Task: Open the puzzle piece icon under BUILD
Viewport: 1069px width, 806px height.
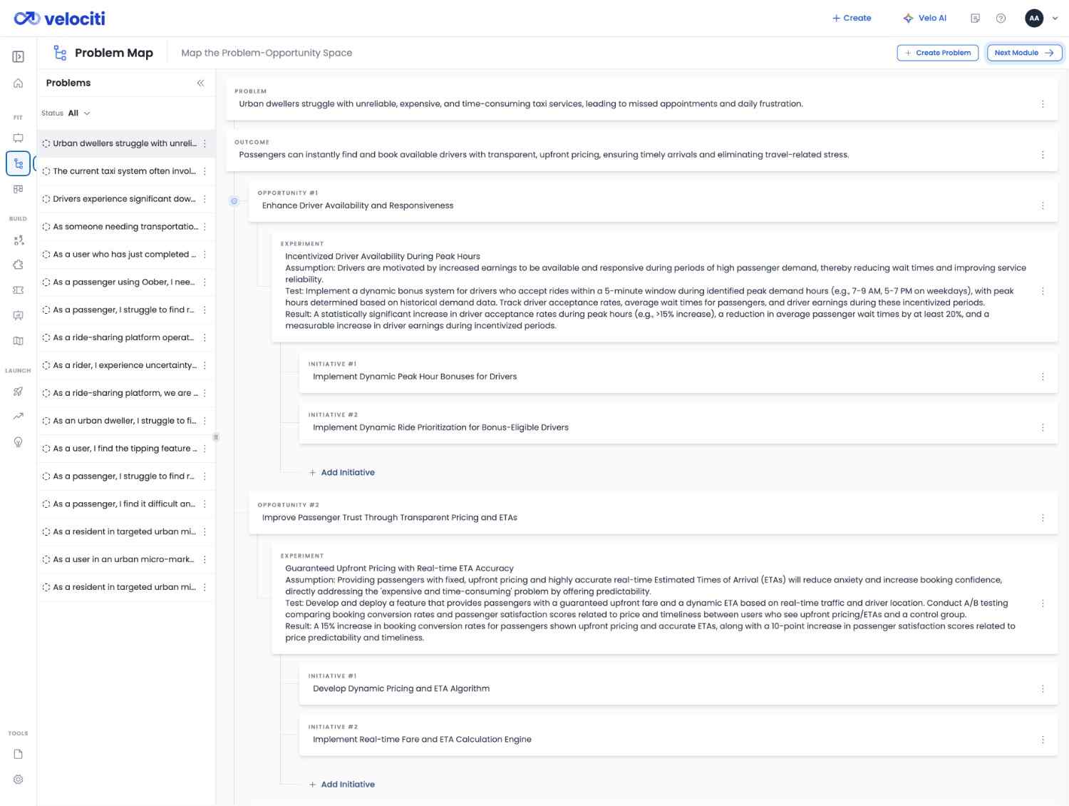Action: [19, 265]
